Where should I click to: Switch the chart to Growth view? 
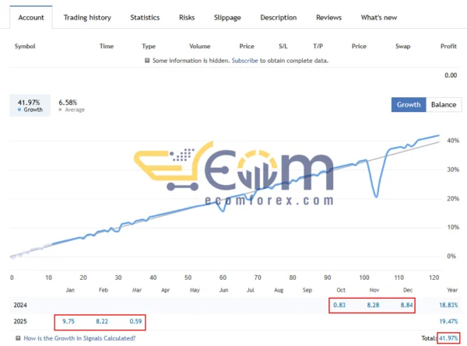point(409,105)
